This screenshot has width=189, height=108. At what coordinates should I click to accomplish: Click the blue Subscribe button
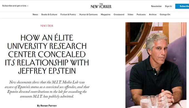182,6
